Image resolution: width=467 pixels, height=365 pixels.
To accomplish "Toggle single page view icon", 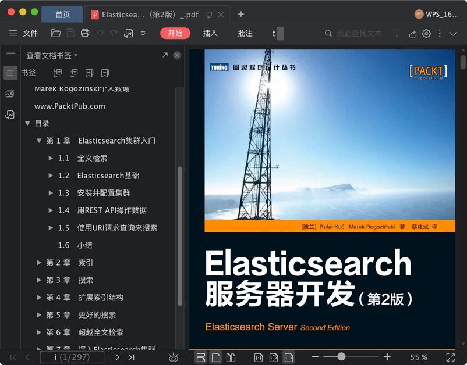I will [x=216, y=357].
